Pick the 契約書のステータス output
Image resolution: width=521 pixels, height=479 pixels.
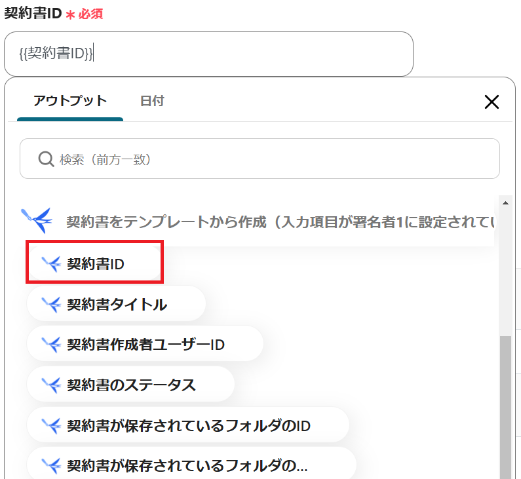(131, 385)
